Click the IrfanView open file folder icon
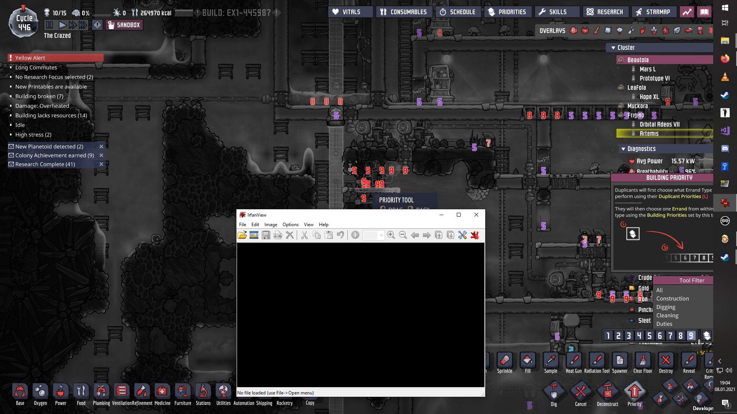The height and width of the screenshot is (414, 737). click(242, 235)
